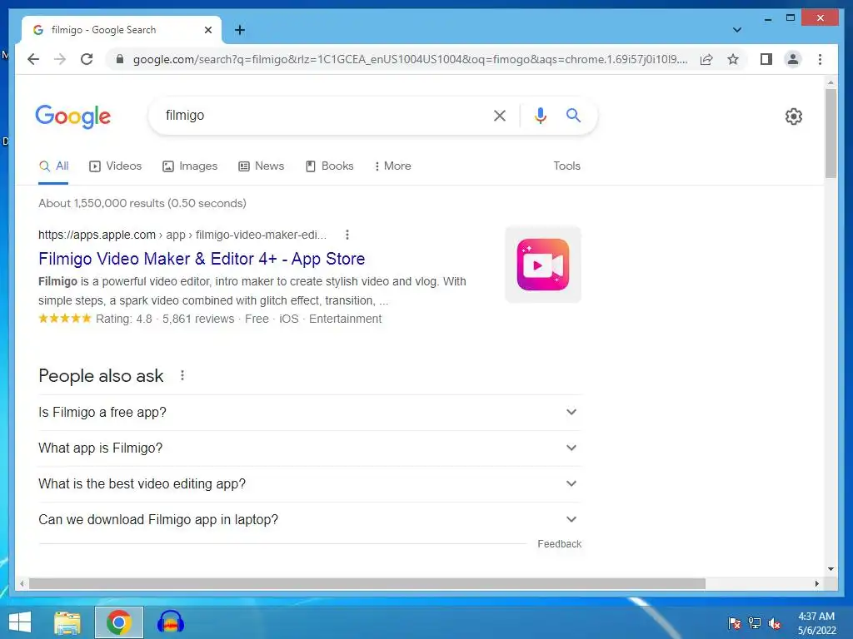Screen dimensions: 853x639
Task: Open the Chrome side panel
Action: click(x=766, y=59)
